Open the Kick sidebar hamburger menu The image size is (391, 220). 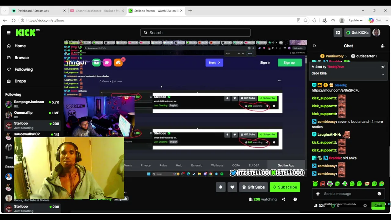click(9, 33)
